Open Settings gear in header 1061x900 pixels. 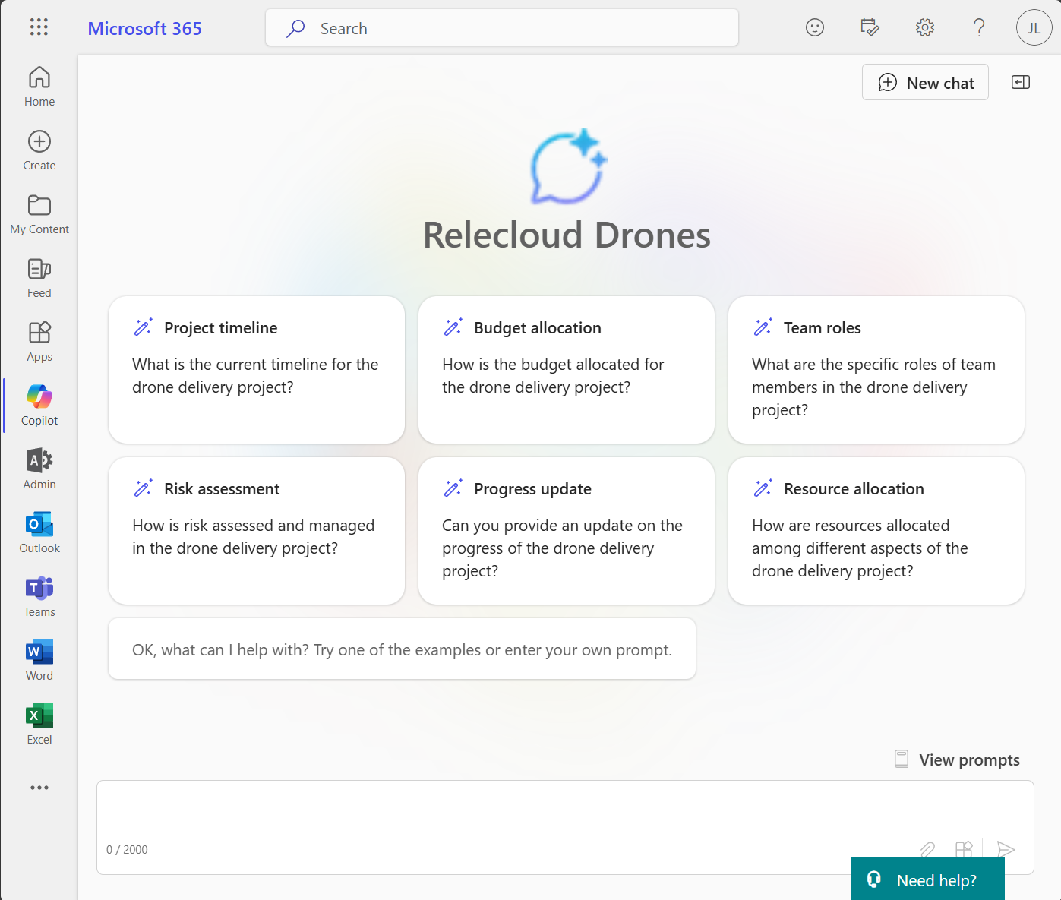(x=924, y=27)
